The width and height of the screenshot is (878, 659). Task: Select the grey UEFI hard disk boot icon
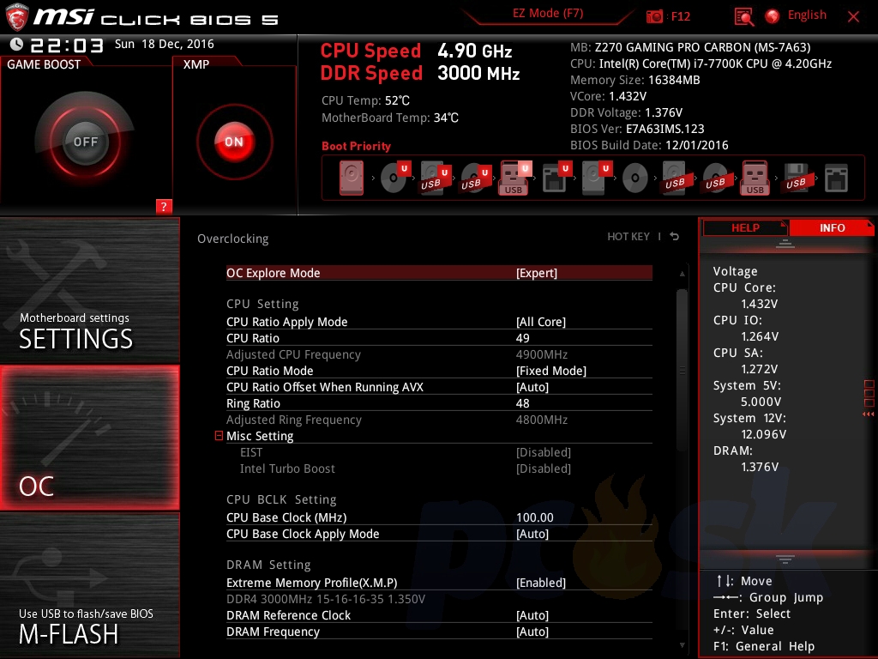point(597,178)
